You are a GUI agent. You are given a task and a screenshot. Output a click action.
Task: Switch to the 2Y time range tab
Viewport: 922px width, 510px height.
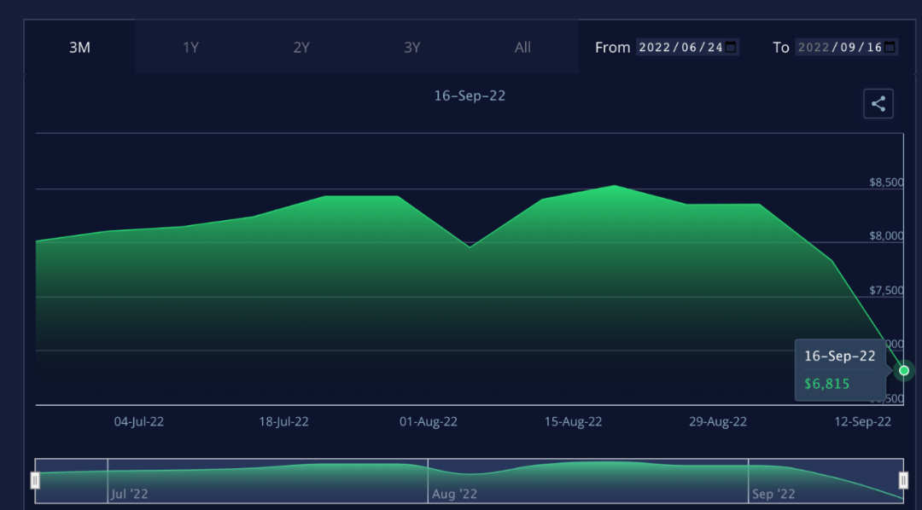301,48
